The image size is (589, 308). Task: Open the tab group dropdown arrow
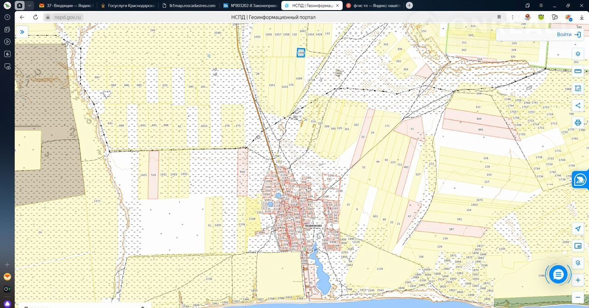point(29,6)
